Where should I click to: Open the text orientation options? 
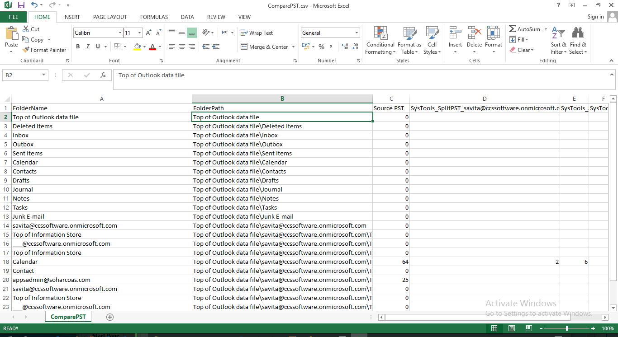click(x=208, y=33)
